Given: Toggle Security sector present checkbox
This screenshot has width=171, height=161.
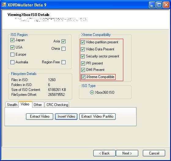Looking at the screenshot, I should pyautogui.click(x=83, y=56).
